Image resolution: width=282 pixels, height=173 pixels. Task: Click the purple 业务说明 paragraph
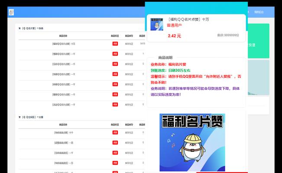195,91
